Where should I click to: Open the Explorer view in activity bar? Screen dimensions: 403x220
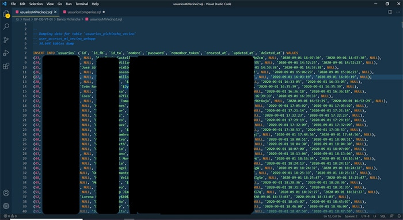(x=6, y=14)
